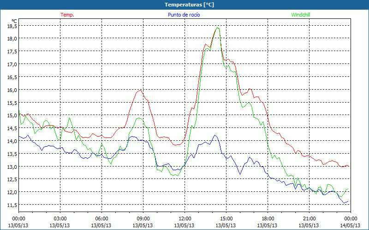Click the 16,5 y-axis value
The width and height of the screenshot is (369, 230).
12,77
